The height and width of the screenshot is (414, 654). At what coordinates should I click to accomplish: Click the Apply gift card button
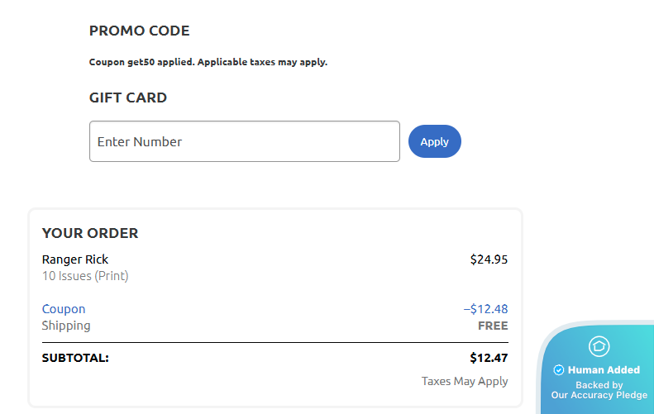(434, 141)
